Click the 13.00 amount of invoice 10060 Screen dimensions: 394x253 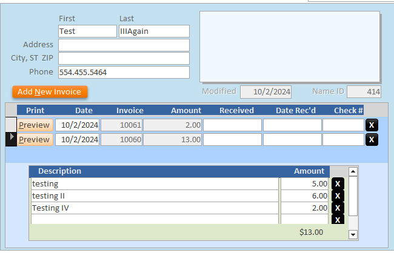tap(172, 140)
